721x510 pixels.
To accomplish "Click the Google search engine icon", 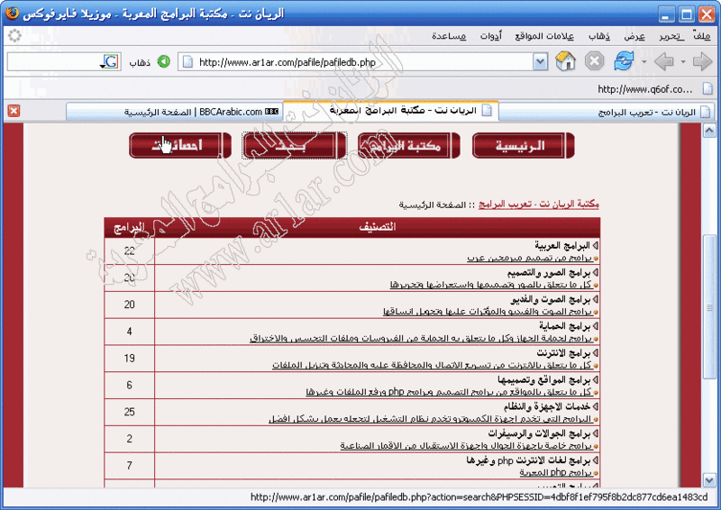I will point(110,61).
